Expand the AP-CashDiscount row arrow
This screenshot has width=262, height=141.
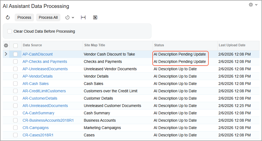(6, 54)
